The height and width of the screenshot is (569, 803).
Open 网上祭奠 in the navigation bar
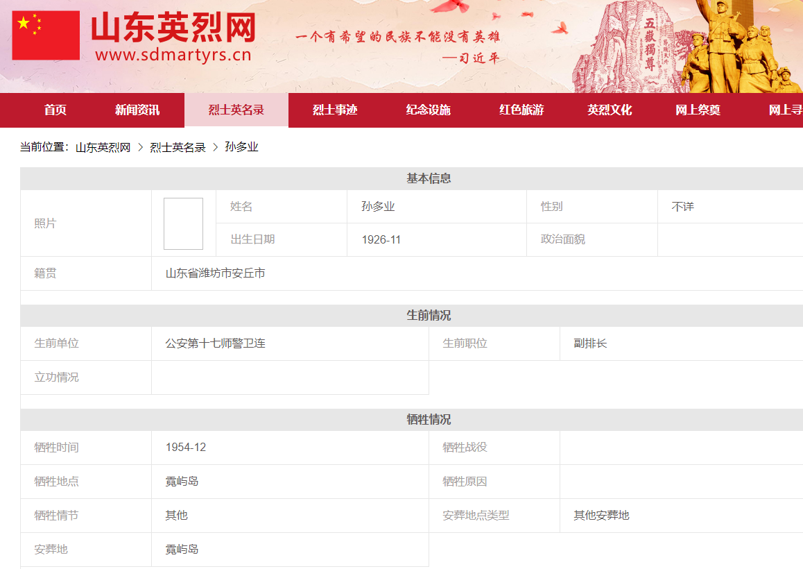[x=698, y=110]
